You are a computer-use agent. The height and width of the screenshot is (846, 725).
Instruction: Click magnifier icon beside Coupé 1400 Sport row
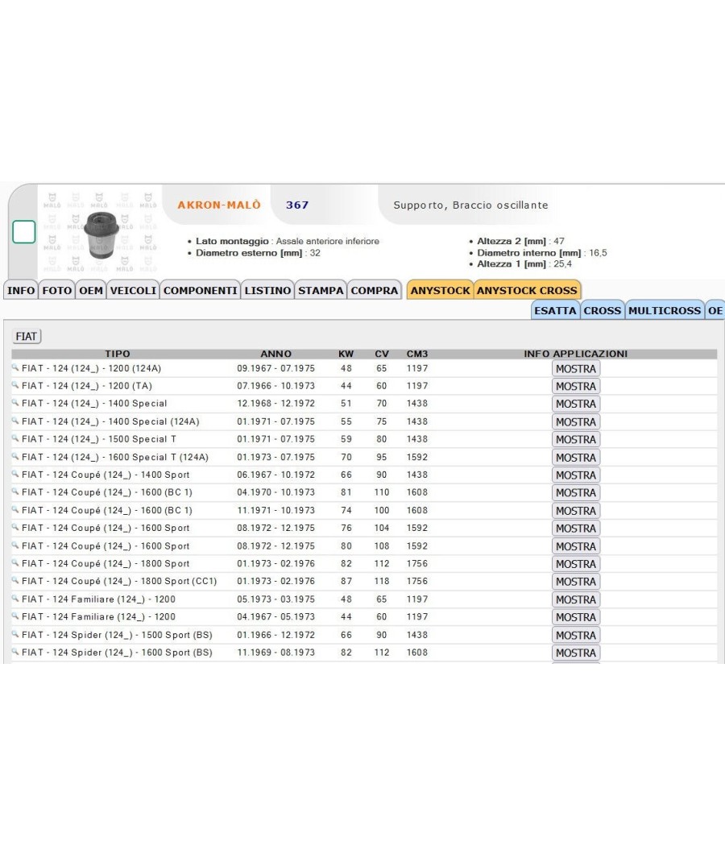pyautogui.click(x=15, y=475)
